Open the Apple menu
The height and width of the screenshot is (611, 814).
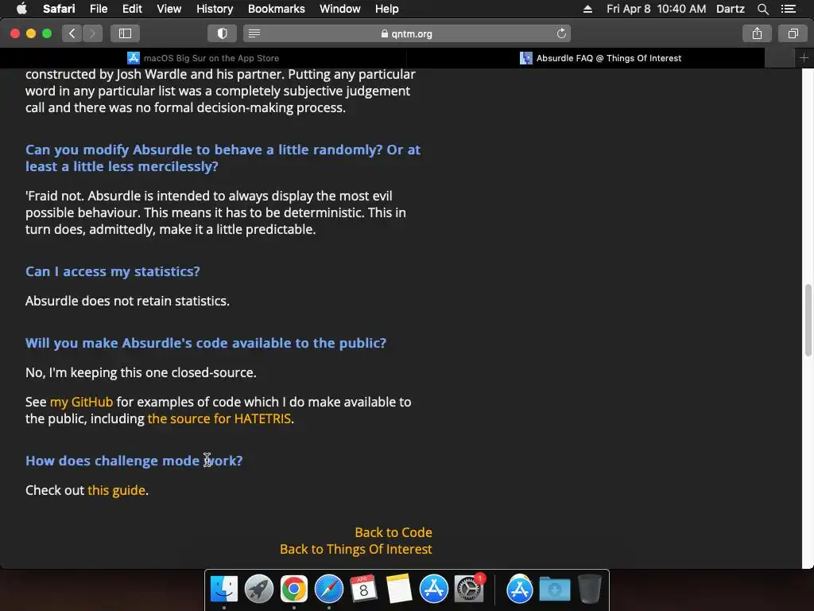click(x=21, y=9)
